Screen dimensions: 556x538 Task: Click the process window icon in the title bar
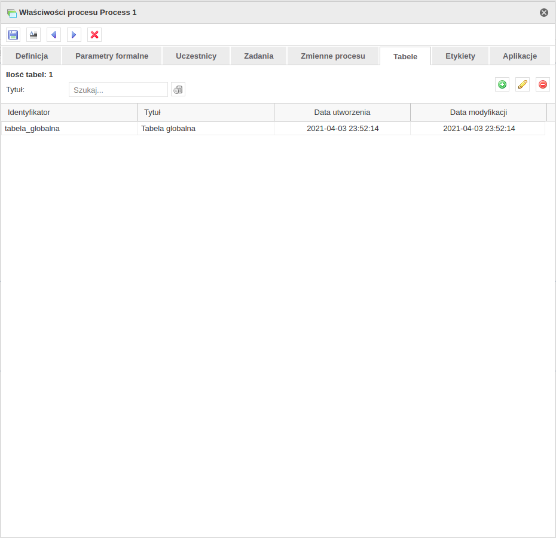coord(12,13)
